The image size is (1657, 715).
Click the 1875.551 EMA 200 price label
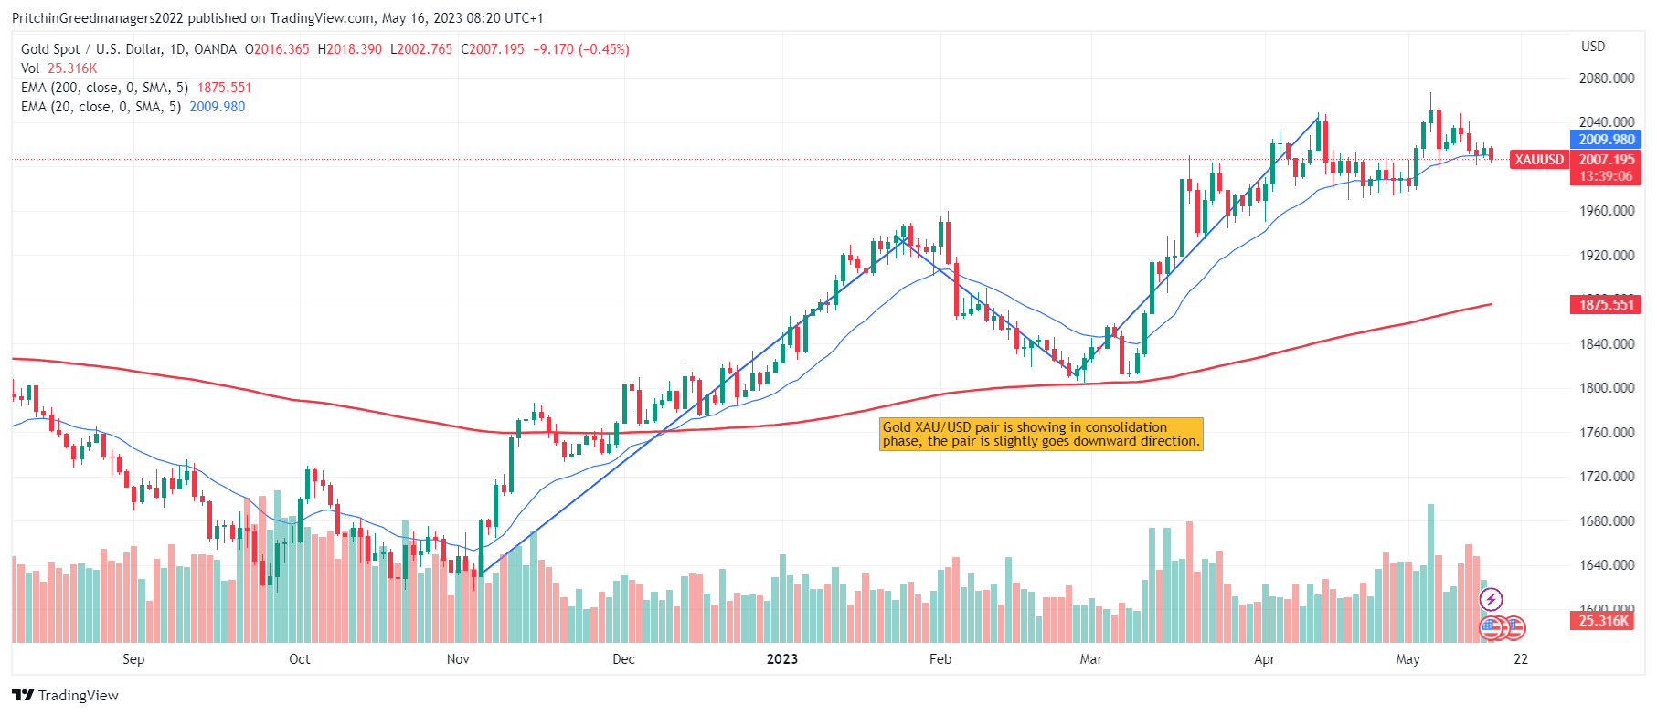pos(1606,305)
